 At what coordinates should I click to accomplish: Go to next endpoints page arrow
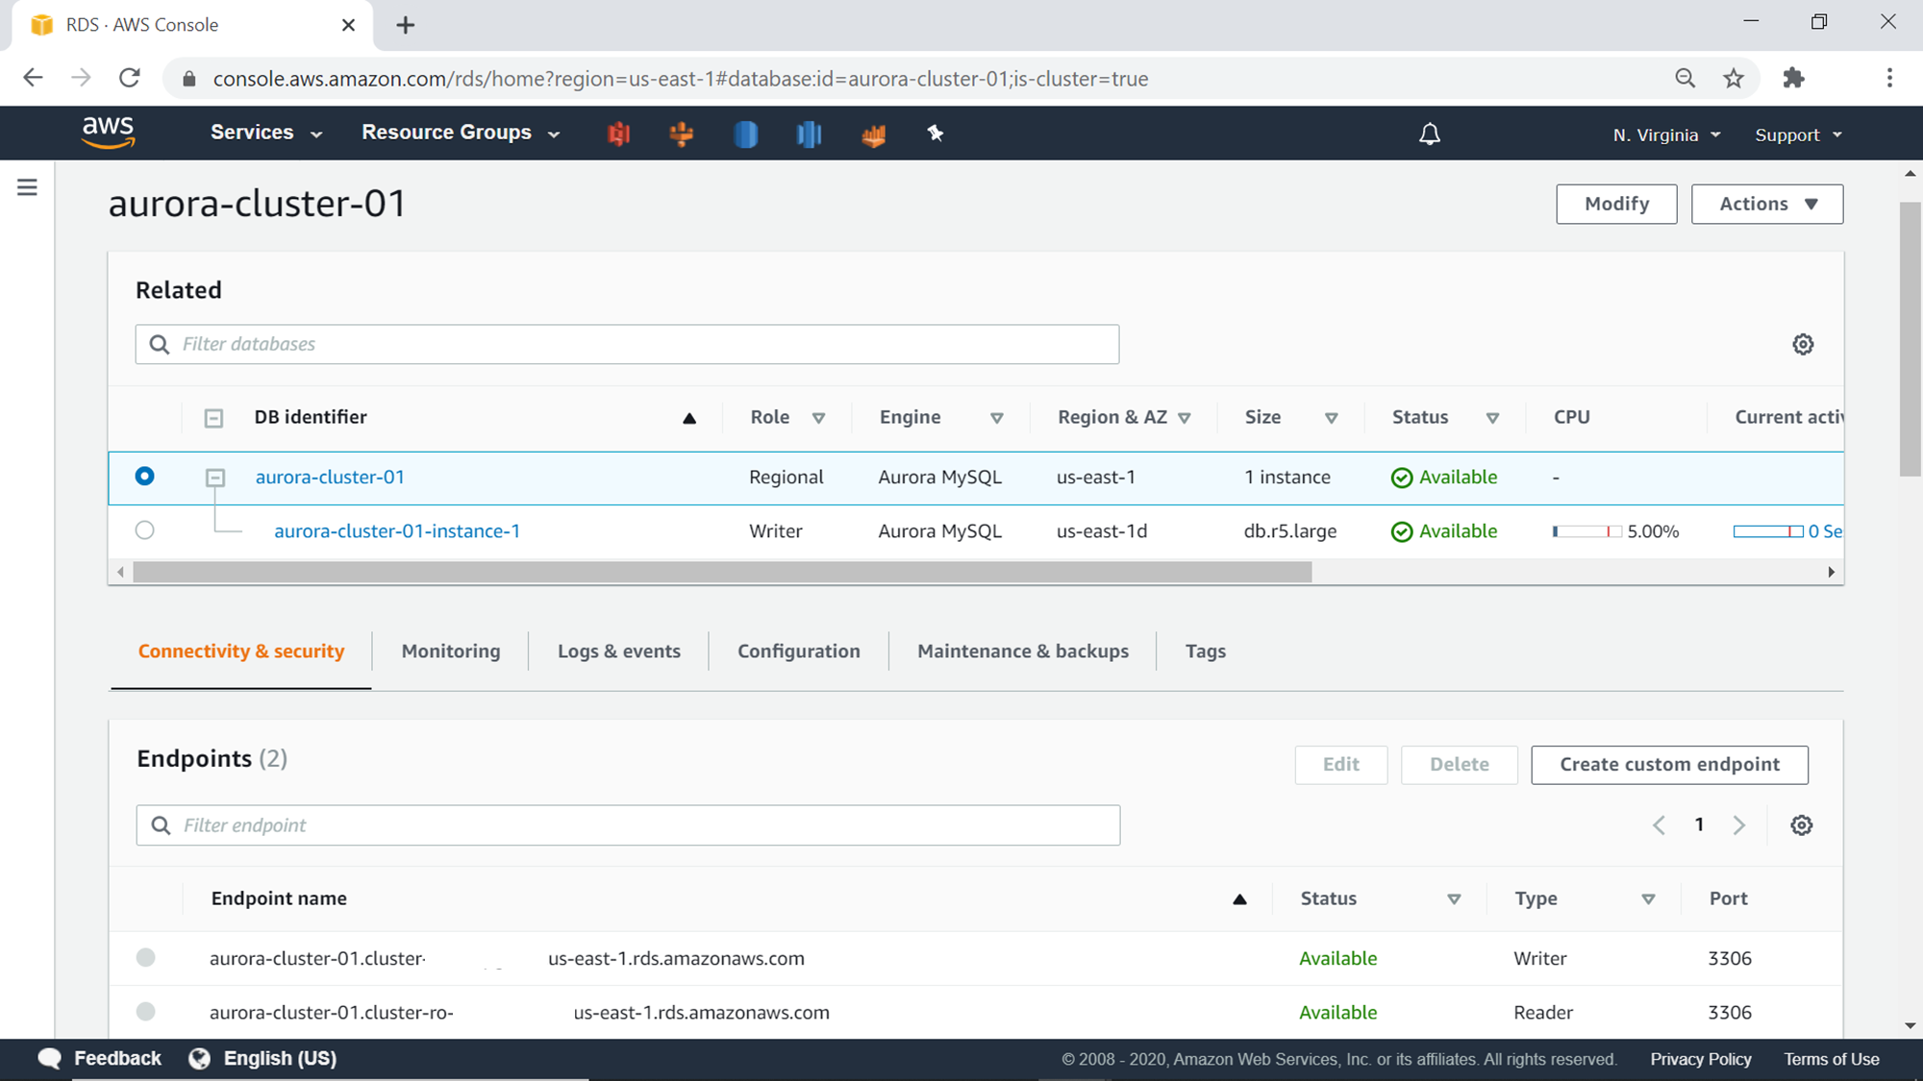(x=1738, y=825)
